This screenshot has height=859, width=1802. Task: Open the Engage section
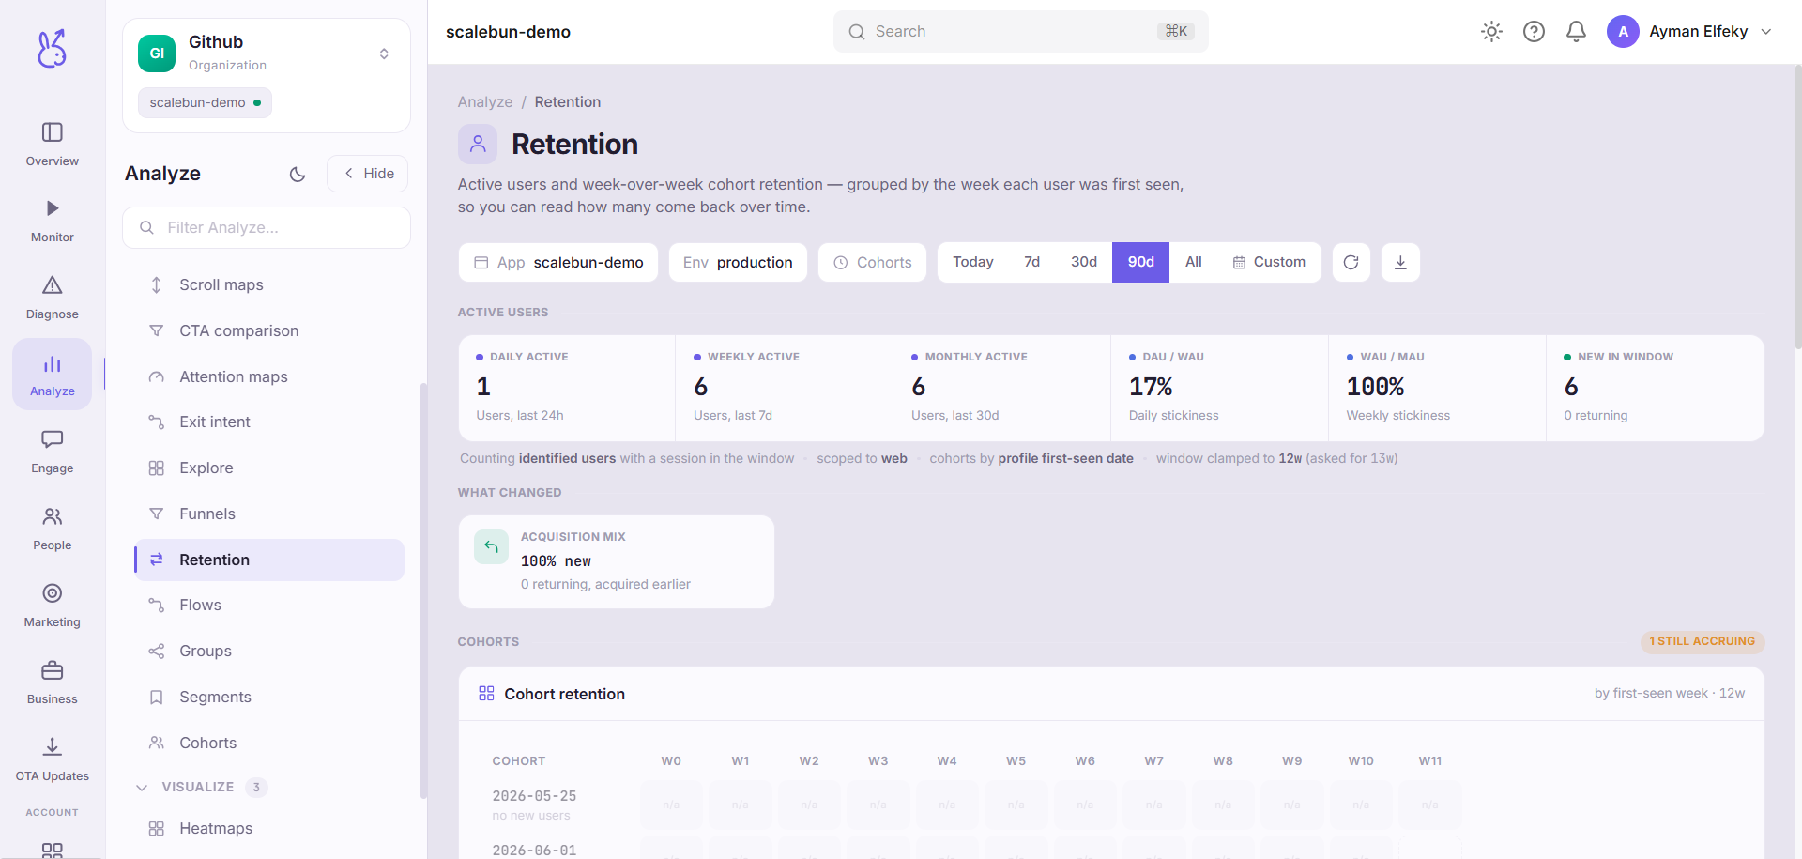click(53, 452)
